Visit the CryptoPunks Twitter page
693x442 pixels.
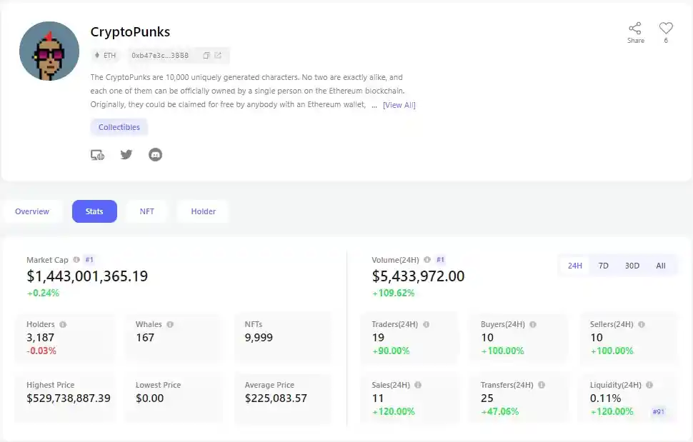126,154
